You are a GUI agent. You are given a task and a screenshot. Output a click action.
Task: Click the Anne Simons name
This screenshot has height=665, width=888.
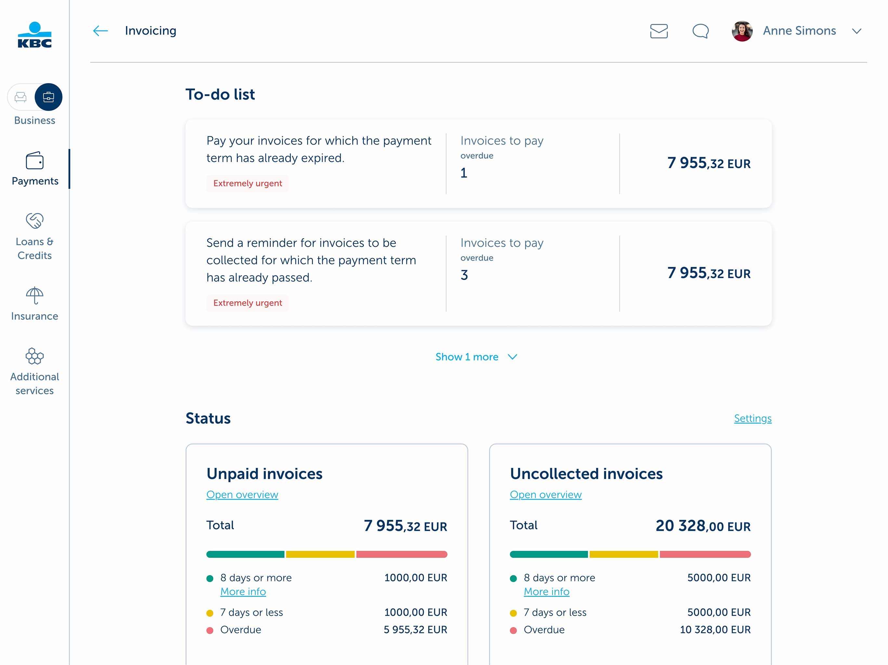(x=799, y=31)
